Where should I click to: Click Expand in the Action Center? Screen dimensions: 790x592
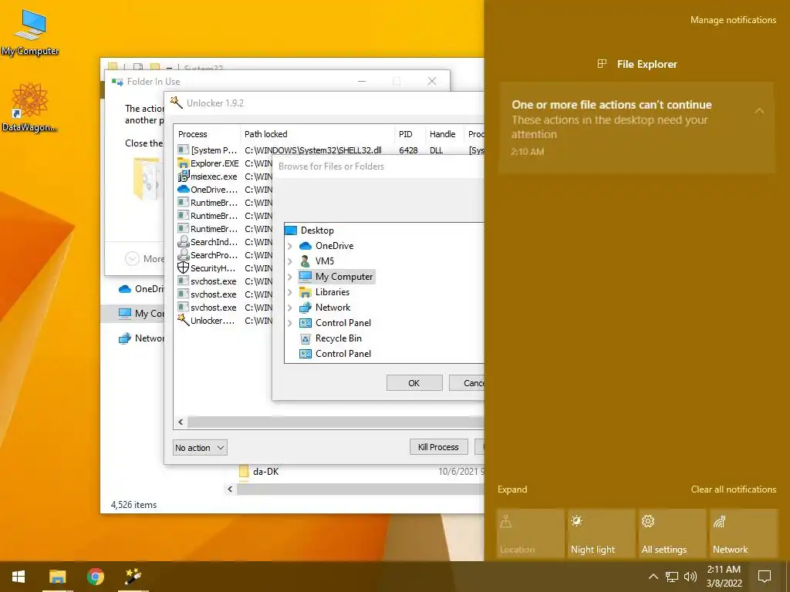tap(512, 489)
